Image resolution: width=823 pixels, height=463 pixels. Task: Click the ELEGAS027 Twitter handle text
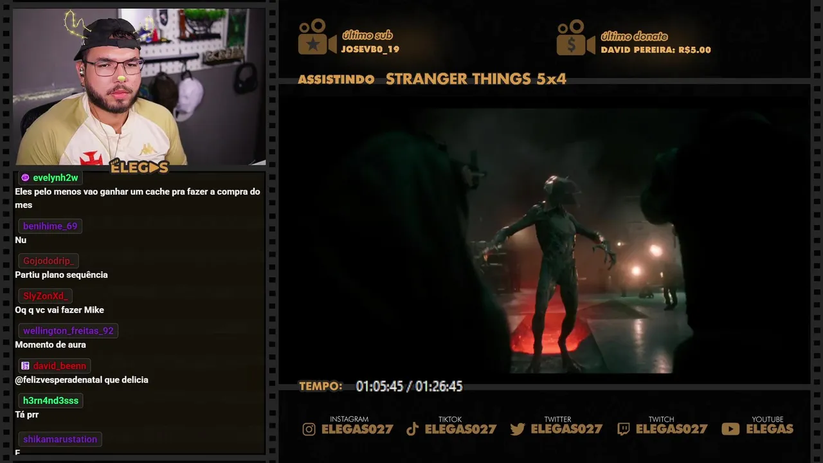pos(566,430)
